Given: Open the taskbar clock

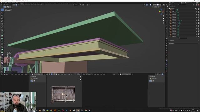Looking at the screenshot, I should click(193, 110).
